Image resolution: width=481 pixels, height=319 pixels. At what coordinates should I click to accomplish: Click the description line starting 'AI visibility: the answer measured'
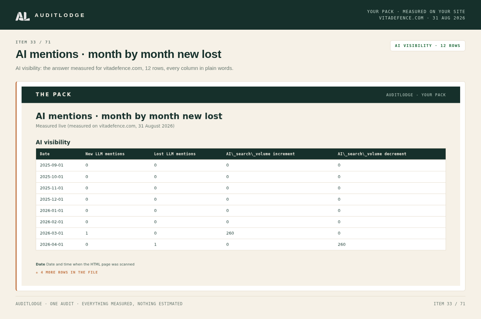[x=124, y=68]
